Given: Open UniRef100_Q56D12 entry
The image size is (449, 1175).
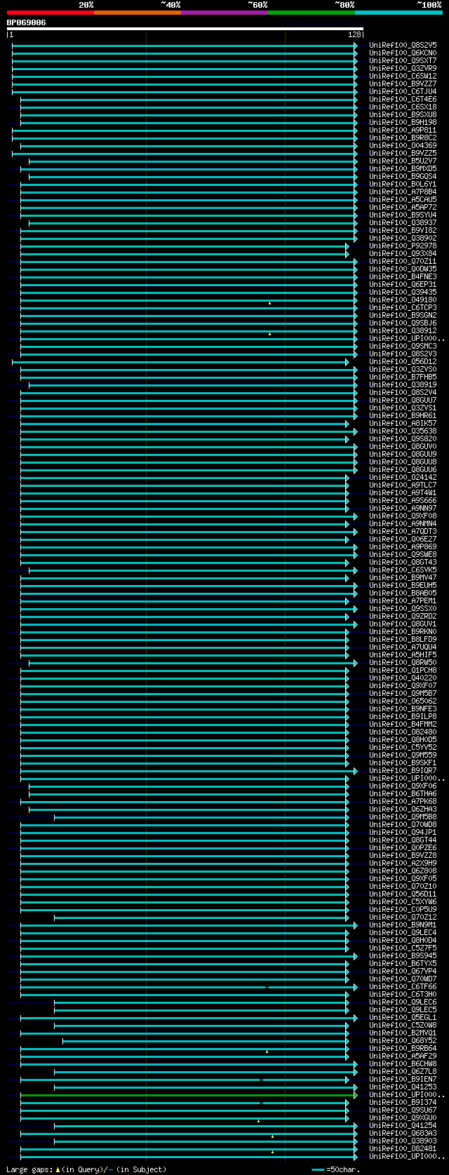Looking at the screenshot, I should click(403, 361).
